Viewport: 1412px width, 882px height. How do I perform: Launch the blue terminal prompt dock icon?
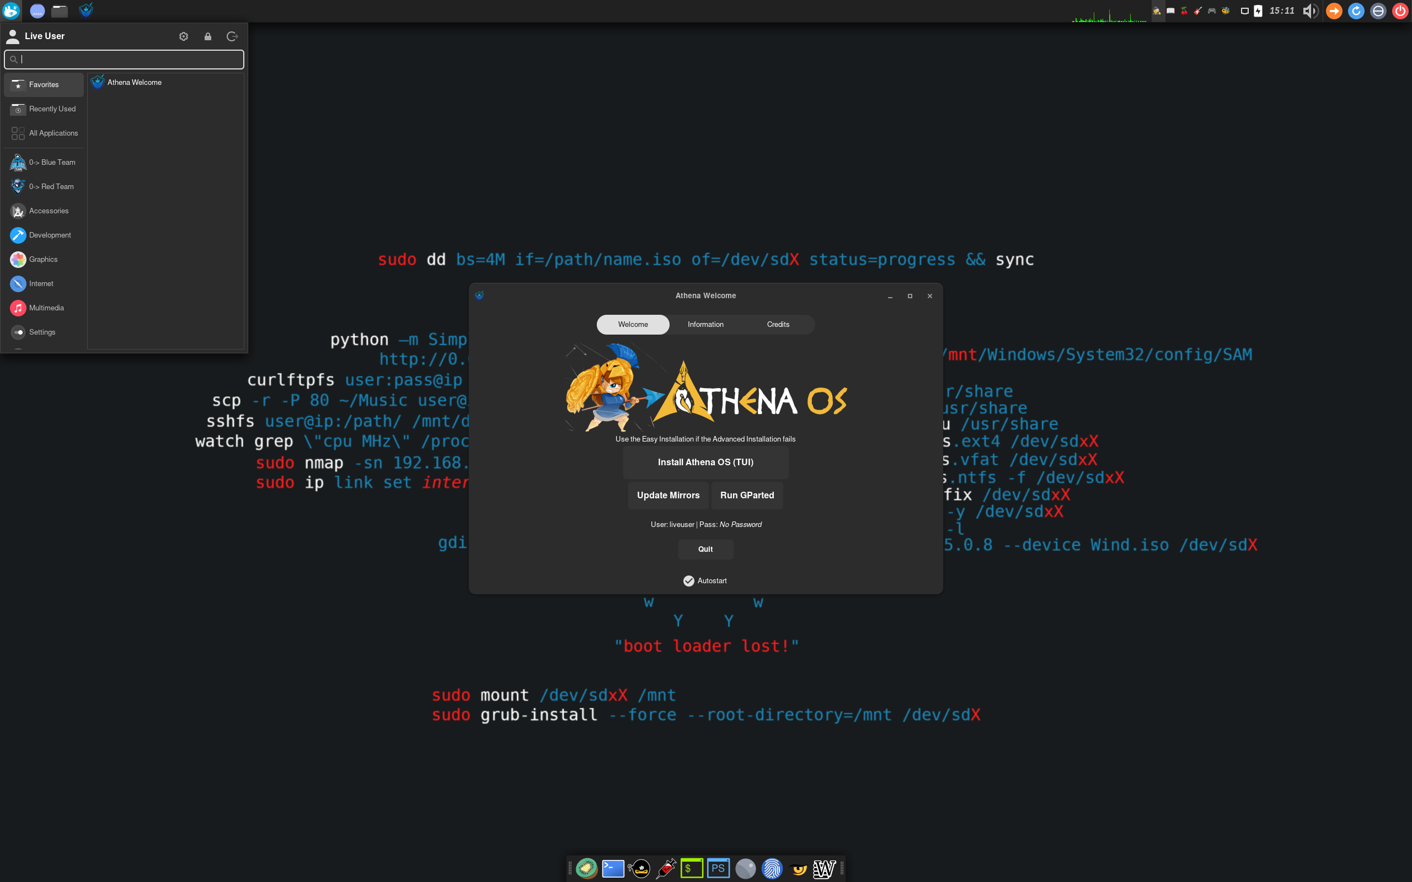(613, 868)
